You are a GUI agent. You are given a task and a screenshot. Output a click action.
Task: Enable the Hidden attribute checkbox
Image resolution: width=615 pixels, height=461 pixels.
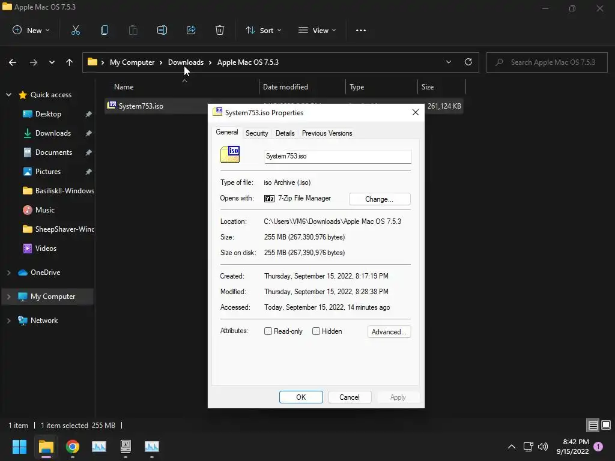(316, 331)
